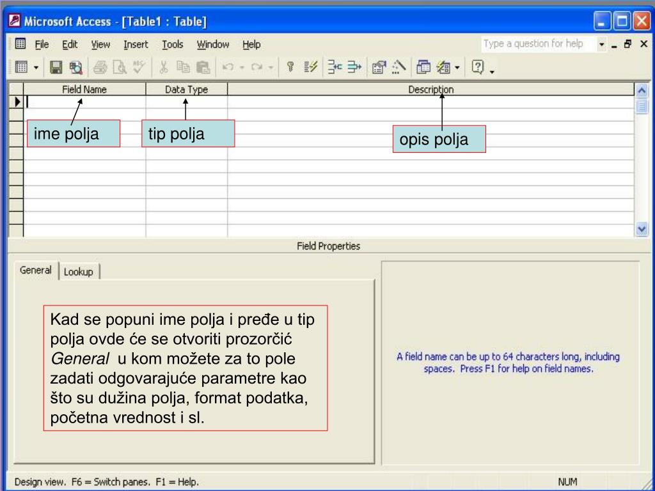Click the Redo arrow icon
This screenshot has width=655, height=491.
[x=256, y=66]
